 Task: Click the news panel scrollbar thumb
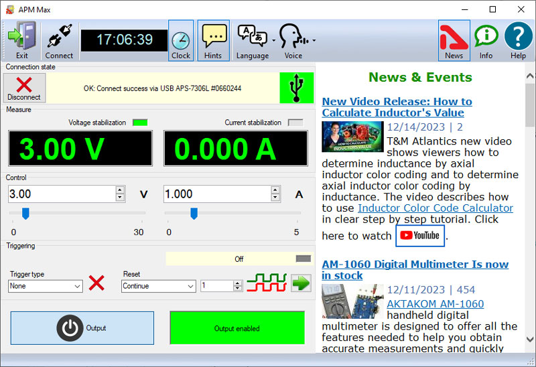click(530, 105)
